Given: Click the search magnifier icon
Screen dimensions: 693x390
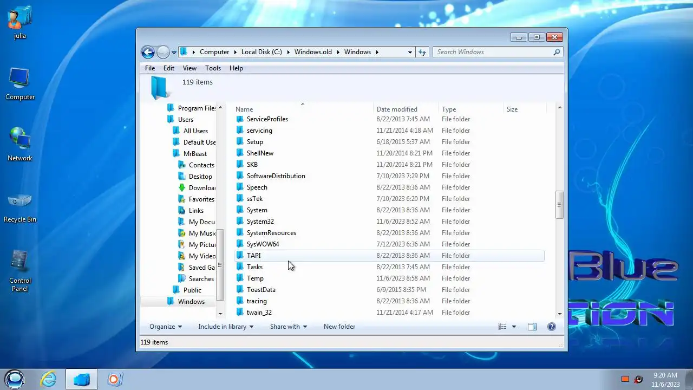Looking at the screenshot, I should click(x=557, y=52).
